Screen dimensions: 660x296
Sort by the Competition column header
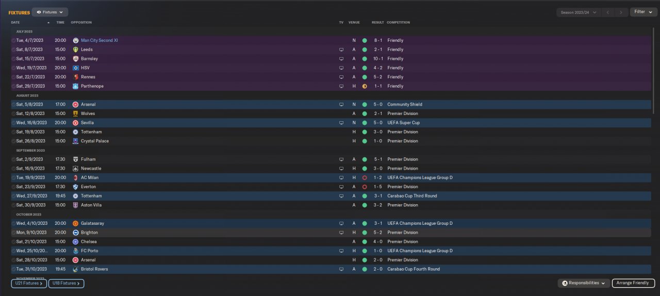coord(398,23)
